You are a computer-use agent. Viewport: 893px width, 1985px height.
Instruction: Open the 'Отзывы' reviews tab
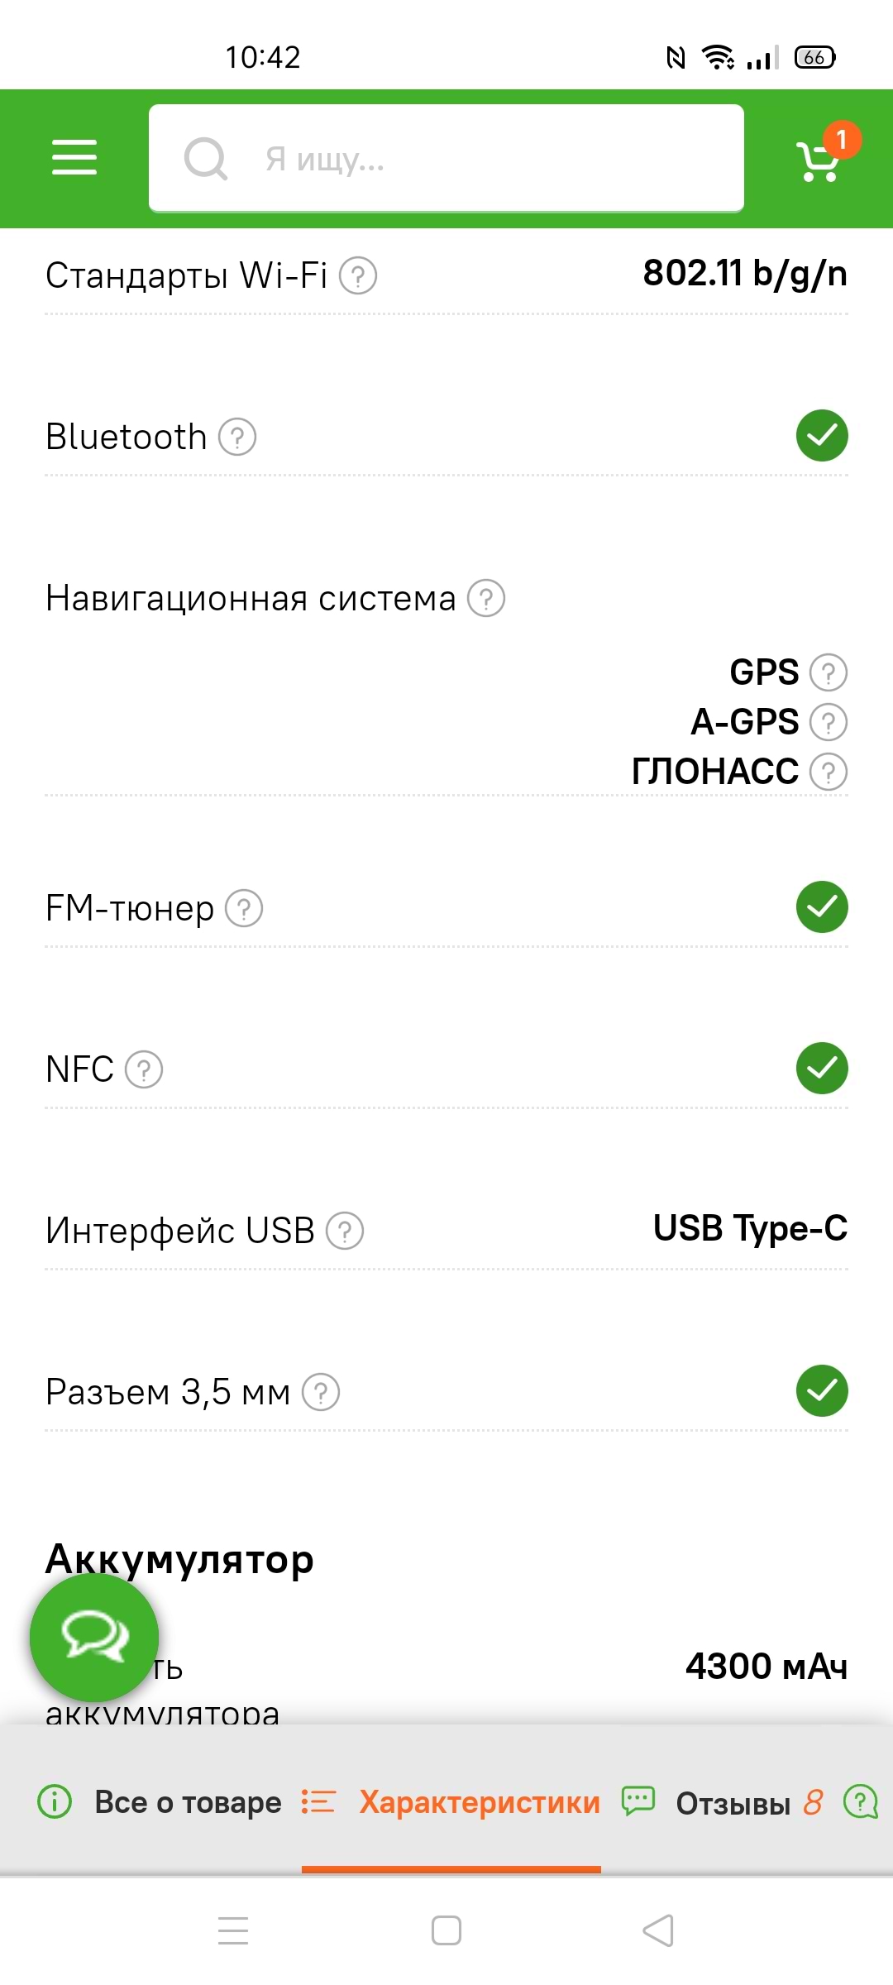coord(733,1803)
